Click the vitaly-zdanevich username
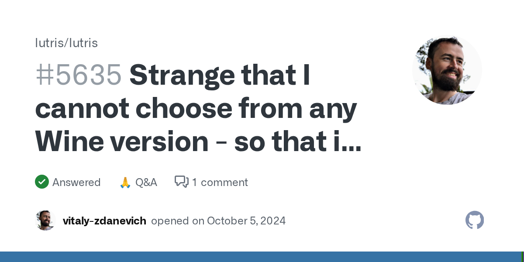Screen dimensions: 524x262 point(104,221)
